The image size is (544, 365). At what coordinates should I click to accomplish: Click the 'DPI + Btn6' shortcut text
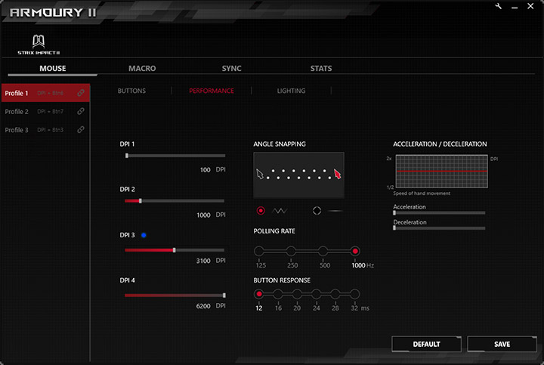tap(51, 93)
